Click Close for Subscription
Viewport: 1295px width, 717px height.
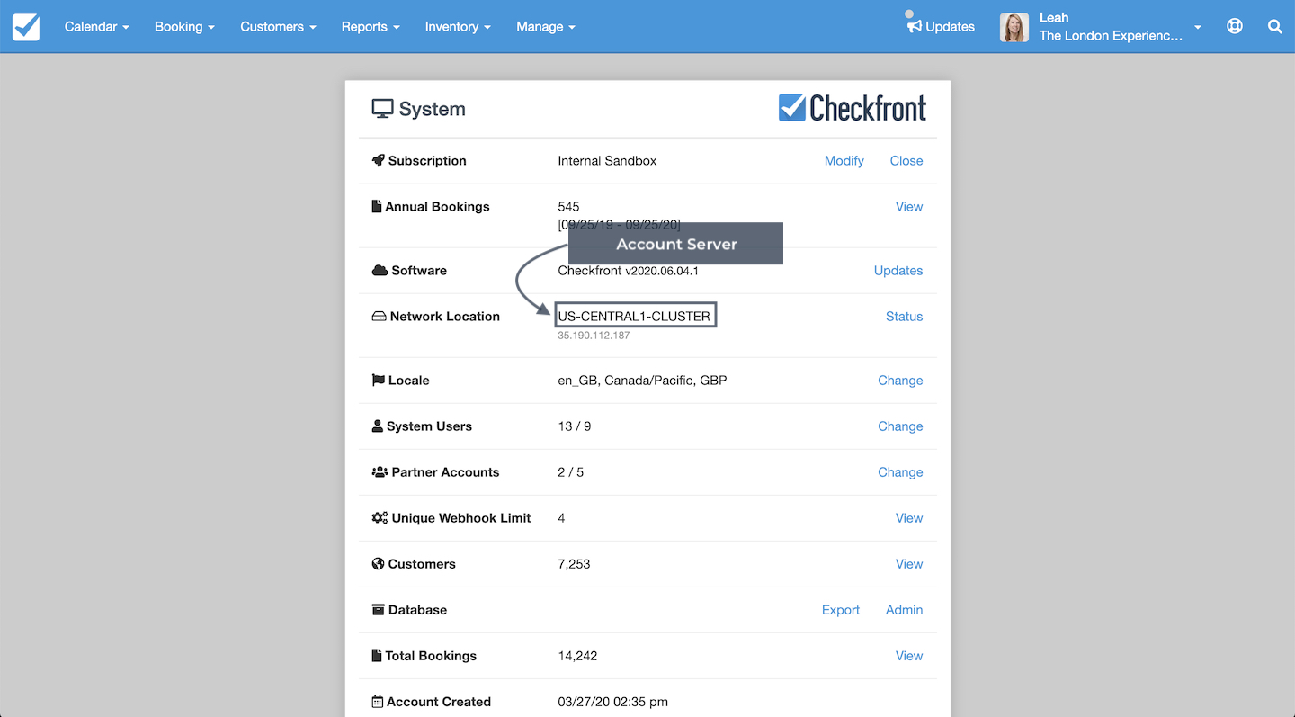coord(906,160)
